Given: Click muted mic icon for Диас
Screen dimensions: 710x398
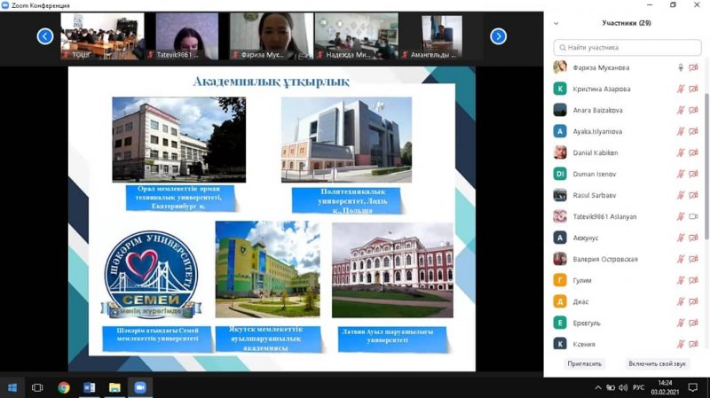Looking at the screenshot, I should point(680,301).
